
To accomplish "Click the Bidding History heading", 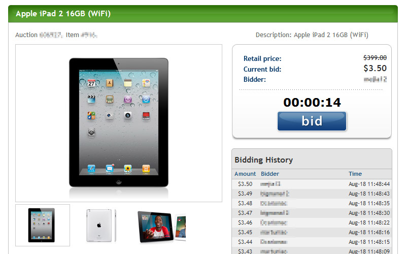I will [263, 160].
